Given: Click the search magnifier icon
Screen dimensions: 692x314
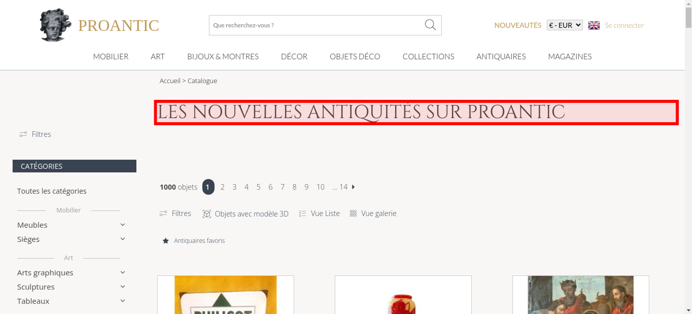Looking at the screenshot, I should 430,25.
